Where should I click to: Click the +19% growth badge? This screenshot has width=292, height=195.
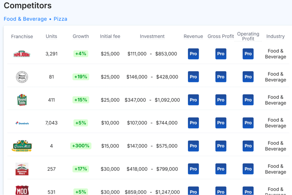(81, 77)
